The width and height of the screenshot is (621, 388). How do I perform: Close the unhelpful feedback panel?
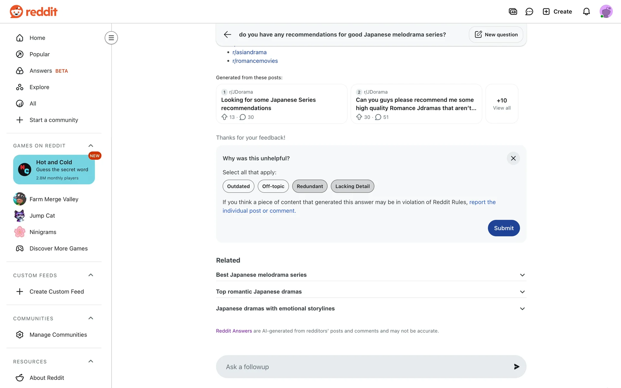pos(513,158)
